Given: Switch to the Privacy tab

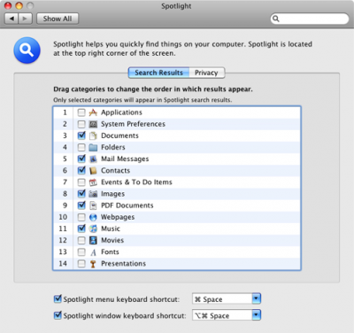Looking at the screenshot, I should click(x=206, y=73).
